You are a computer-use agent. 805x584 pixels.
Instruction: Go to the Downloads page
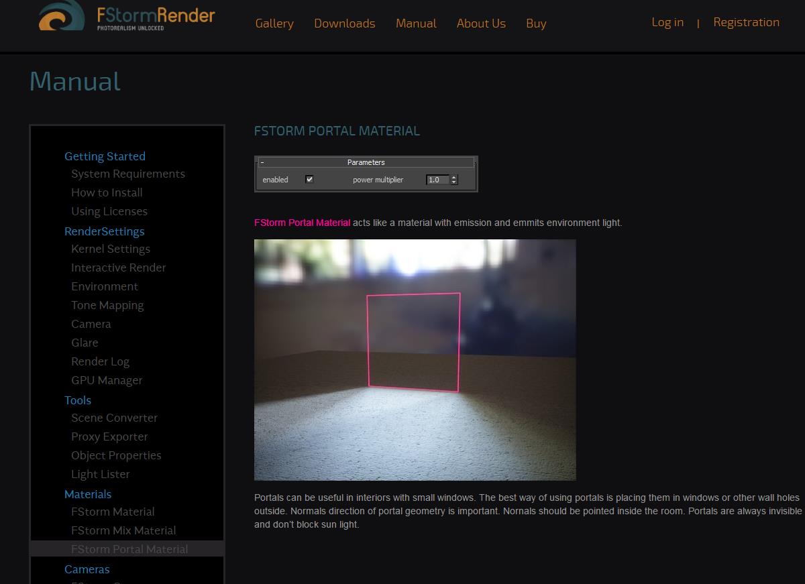point(345,23)
